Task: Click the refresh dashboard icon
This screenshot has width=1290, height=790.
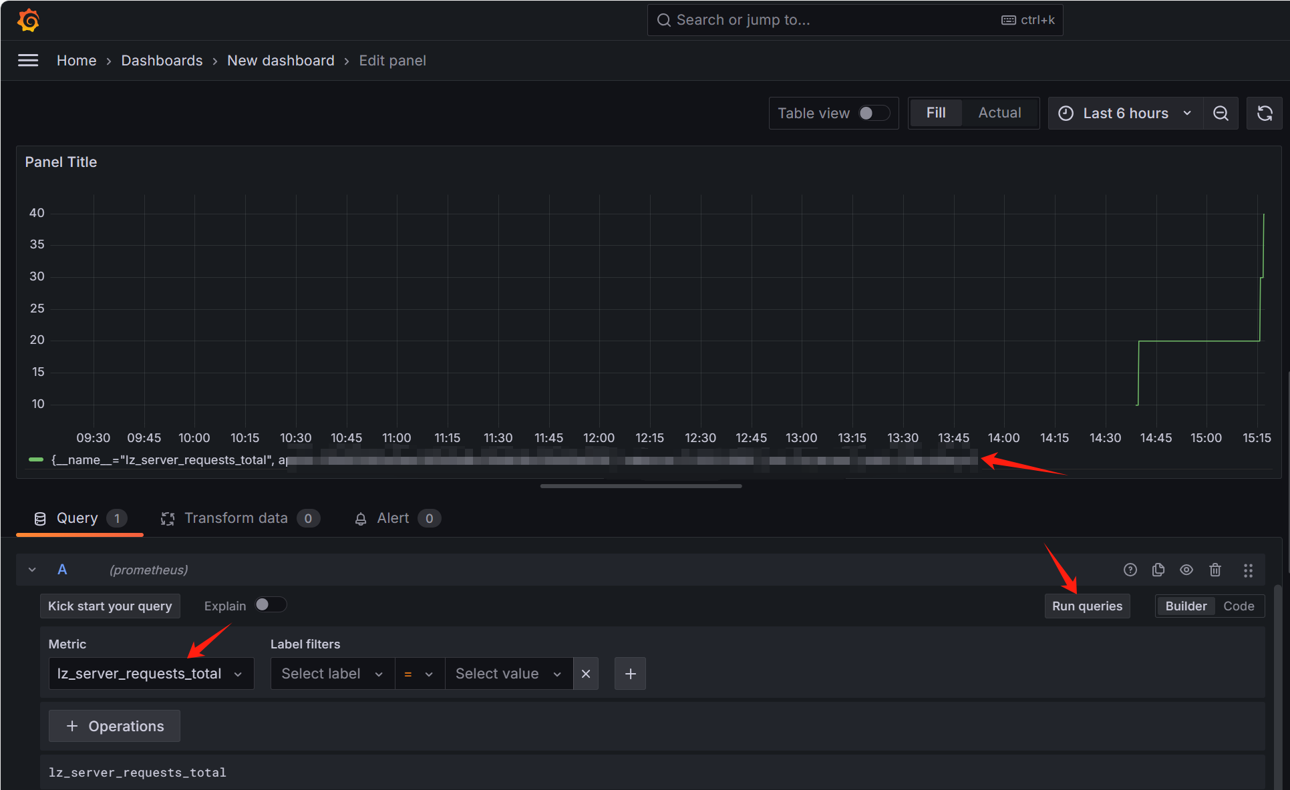Action: [x=1265, y=114]
